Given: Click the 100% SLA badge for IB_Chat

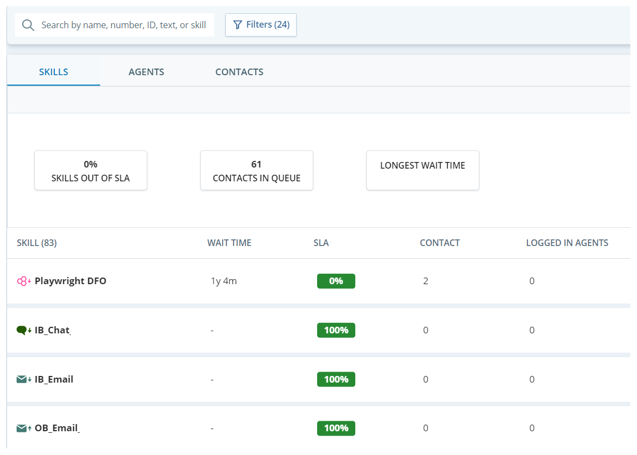Looking at the screenshot, I should (x=336, y=330).
